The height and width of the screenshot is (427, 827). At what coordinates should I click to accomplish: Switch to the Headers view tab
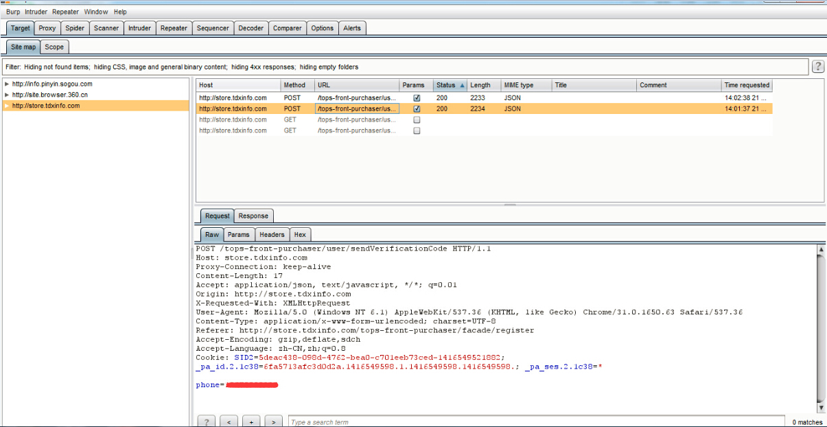(272, 235)
